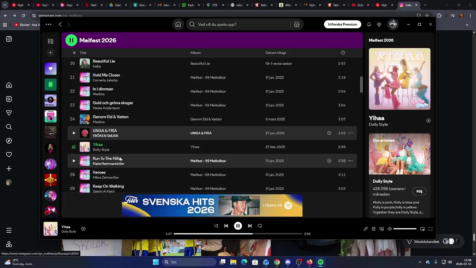
Task: Sort tracks by Datum tillagt column
Action: click(276, 52)
